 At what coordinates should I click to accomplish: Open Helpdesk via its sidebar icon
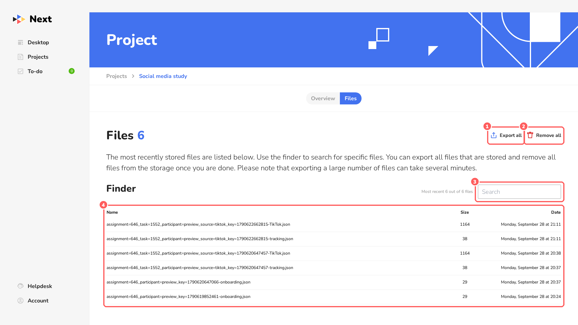(x=20, y=286)
